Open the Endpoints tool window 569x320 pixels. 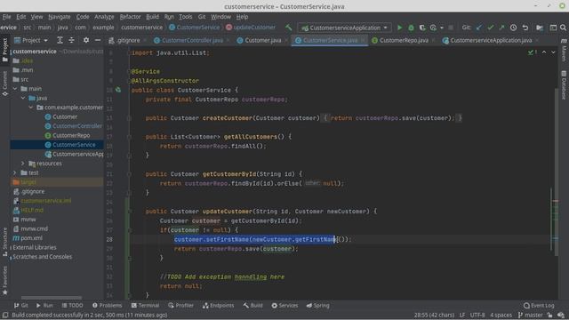(x=219, y=306)
